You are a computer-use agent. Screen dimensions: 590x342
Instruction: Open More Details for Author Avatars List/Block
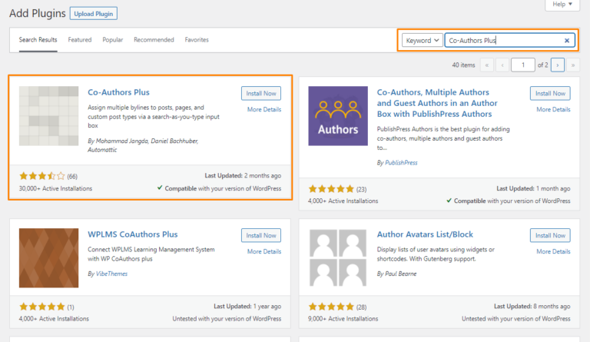[553, 251]
